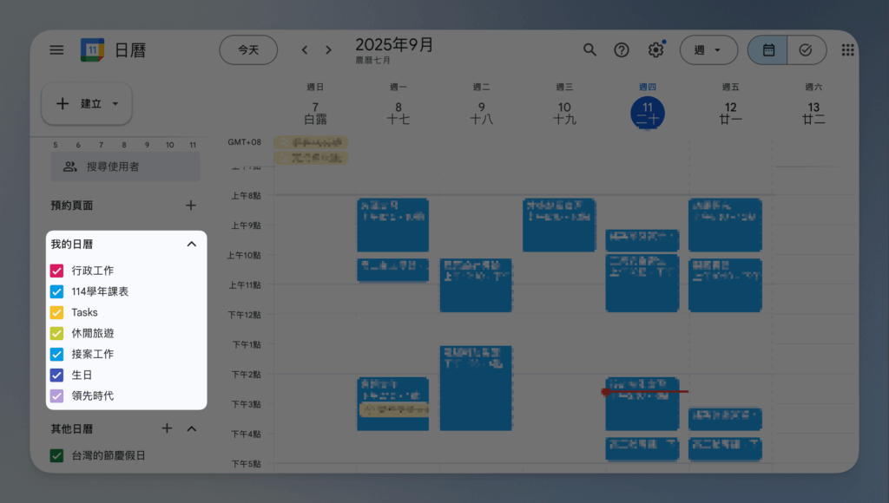Toggle the 休閒旅遊 calendar checkbox
This screenshot has height=503, width=889.
point(57,333)
